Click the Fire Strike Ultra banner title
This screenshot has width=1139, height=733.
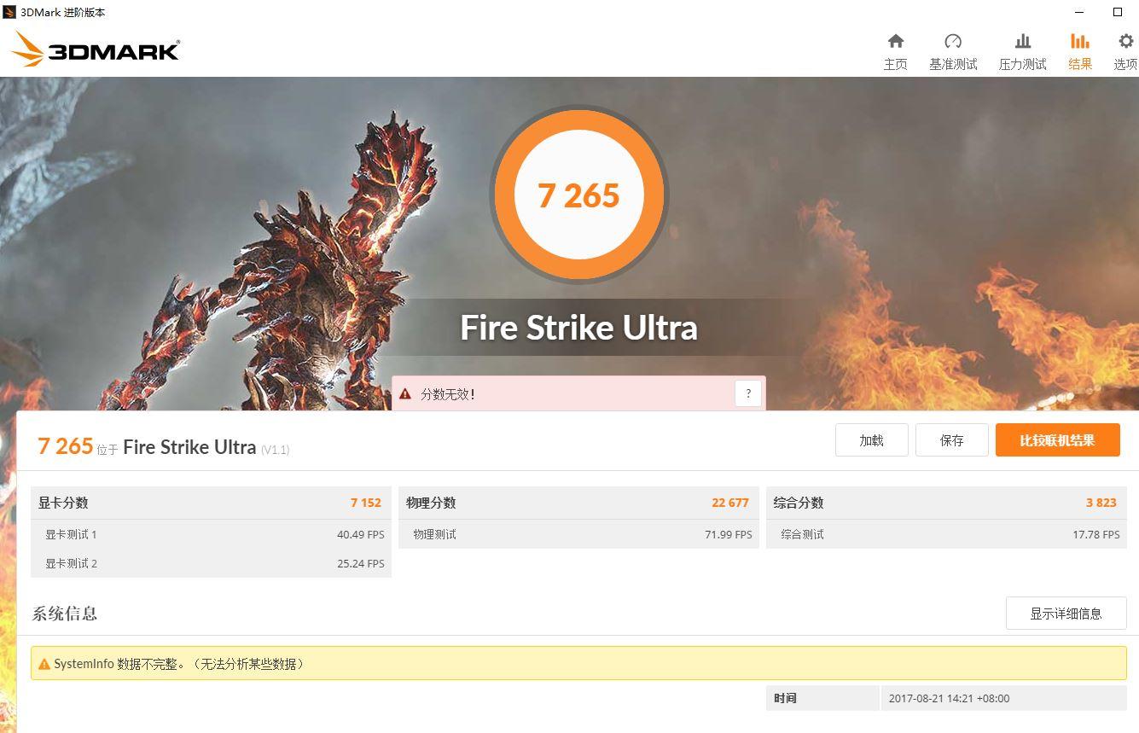pos(578,328)
